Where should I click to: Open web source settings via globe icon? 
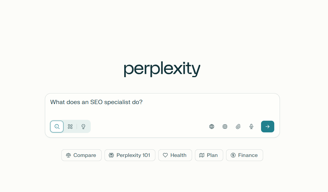[x=212, y=127]
